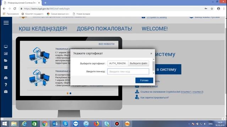Open the dashboard gauge sidebar icon
Image resolution: width=227 pixels, height=127 pixels.
point(6,78)
